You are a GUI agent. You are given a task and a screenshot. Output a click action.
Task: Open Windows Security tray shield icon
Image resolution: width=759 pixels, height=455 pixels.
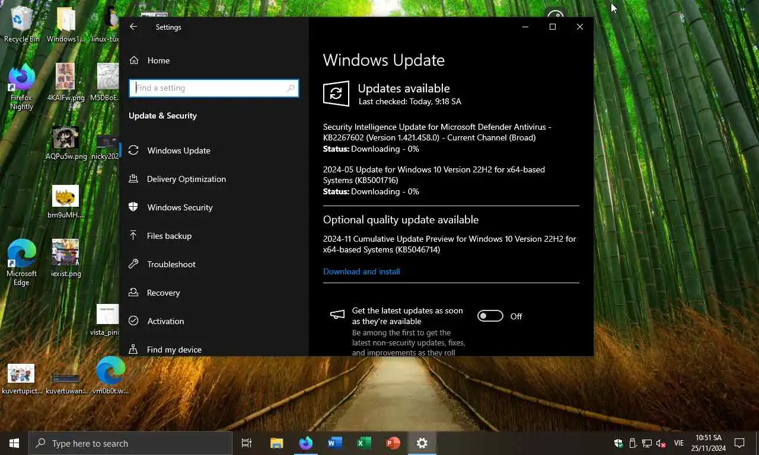tap(618, 443)
